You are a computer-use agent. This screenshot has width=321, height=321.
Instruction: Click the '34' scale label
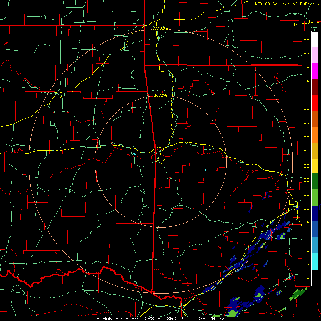pyautogui.click(x=306, y=152)
